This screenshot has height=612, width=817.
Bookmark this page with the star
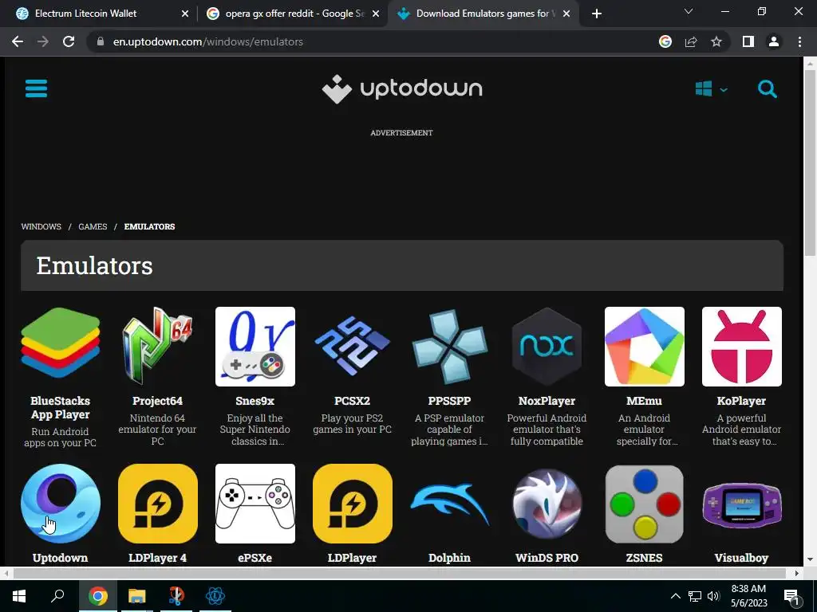[x=716, y=41]
